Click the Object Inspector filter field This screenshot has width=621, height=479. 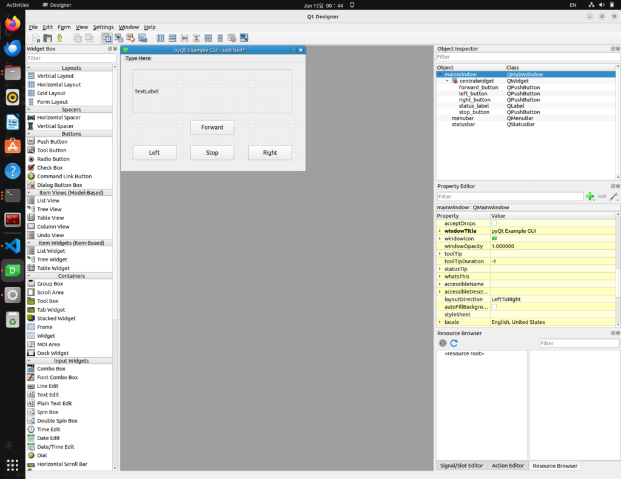(528, 56)
